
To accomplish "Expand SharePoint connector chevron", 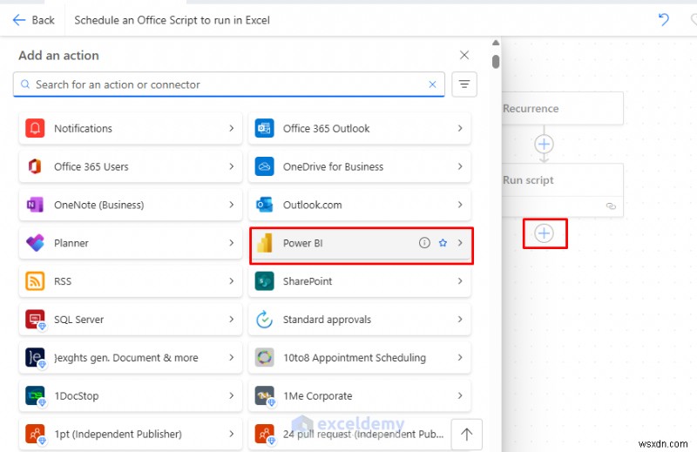I will pos(460,281).
